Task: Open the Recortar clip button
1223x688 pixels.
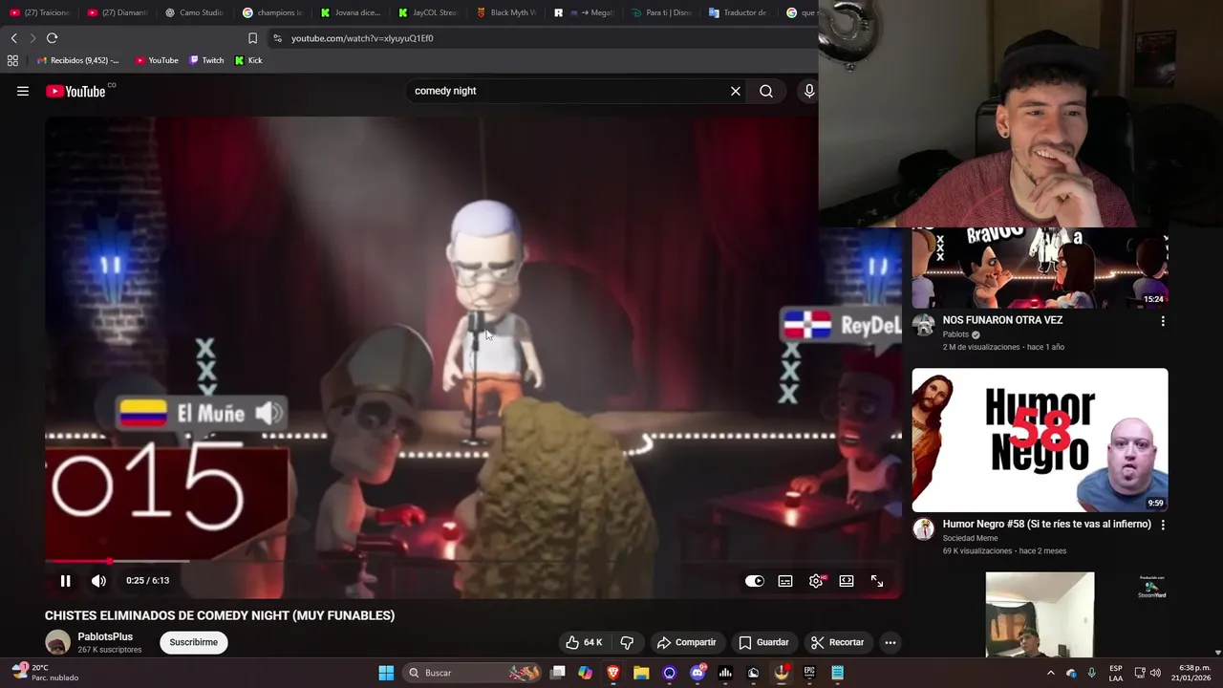Action: tap(837, 642)
